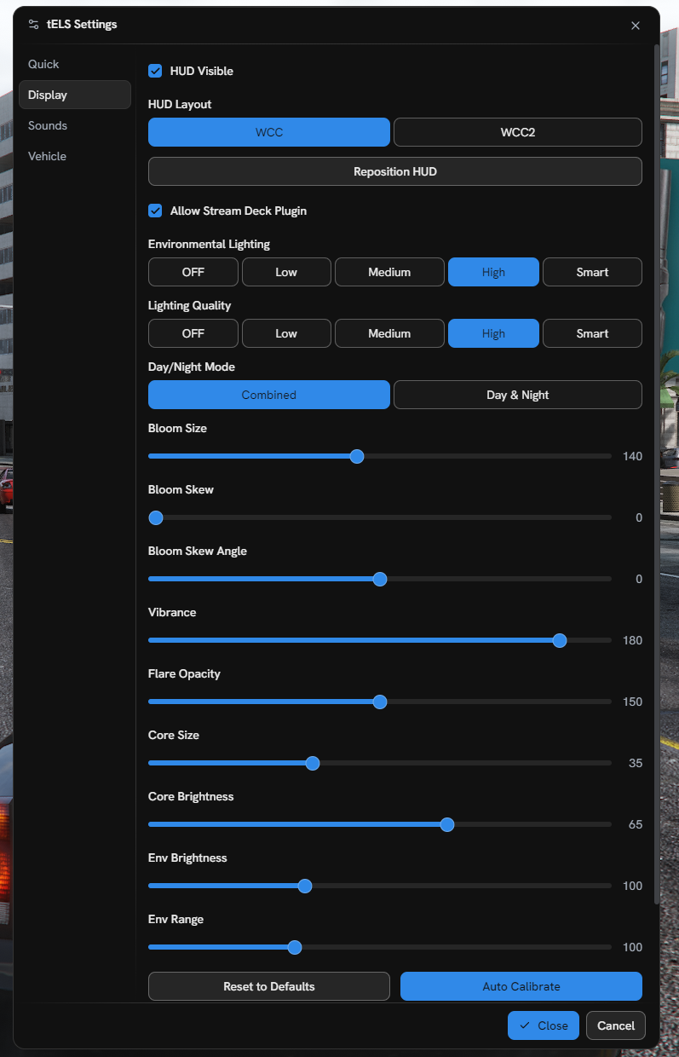The image size is (679, 1057).
Task: Click the Bloom Skew Angle slider handle
Action: pos(380,579)
